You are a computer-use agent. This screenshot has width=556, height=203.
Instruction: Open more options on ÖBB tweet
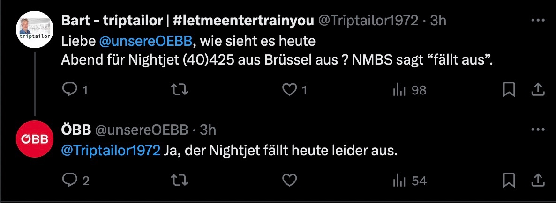tap(537, 129)
